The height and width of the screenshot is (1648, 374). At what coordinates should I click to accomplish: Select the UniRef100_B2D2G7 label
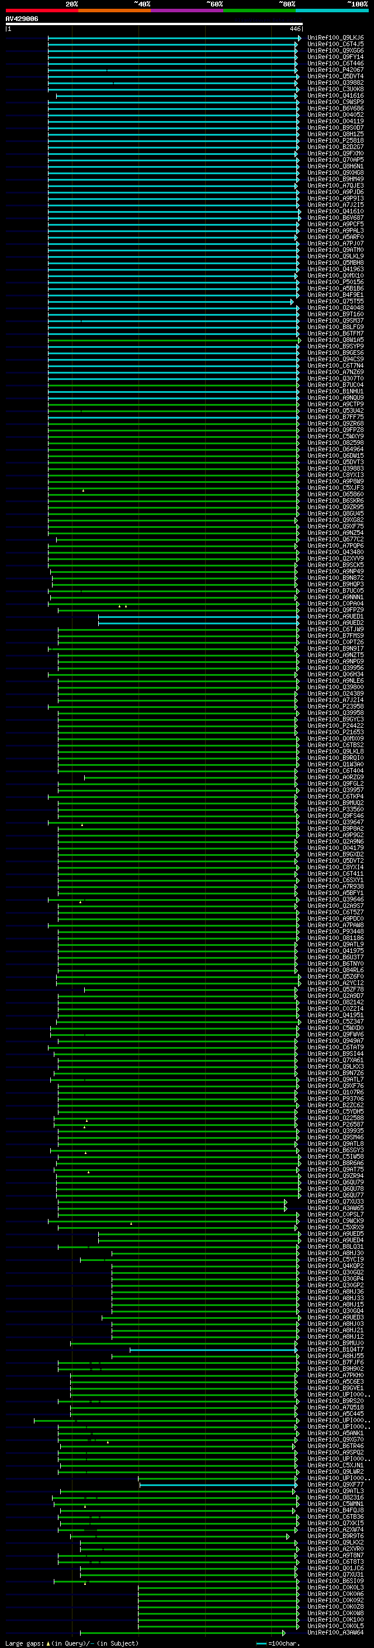[335, 147]
